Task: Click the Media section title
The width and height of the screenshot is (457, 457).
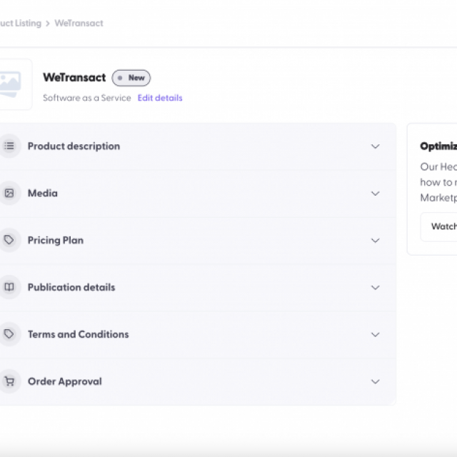Action: 43,194
